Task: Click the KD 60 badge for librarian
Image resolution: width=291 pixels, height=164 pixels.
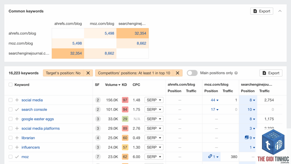Action: 125,138
